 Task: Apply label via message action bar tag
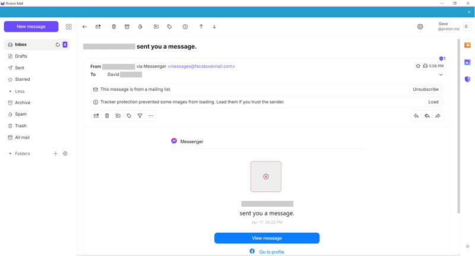(x=129, y=116)
